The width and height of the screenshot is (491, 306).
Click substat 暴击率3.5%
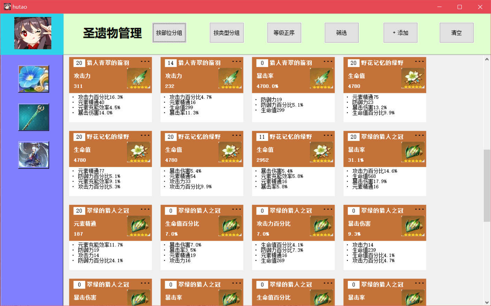coord(182,250)
